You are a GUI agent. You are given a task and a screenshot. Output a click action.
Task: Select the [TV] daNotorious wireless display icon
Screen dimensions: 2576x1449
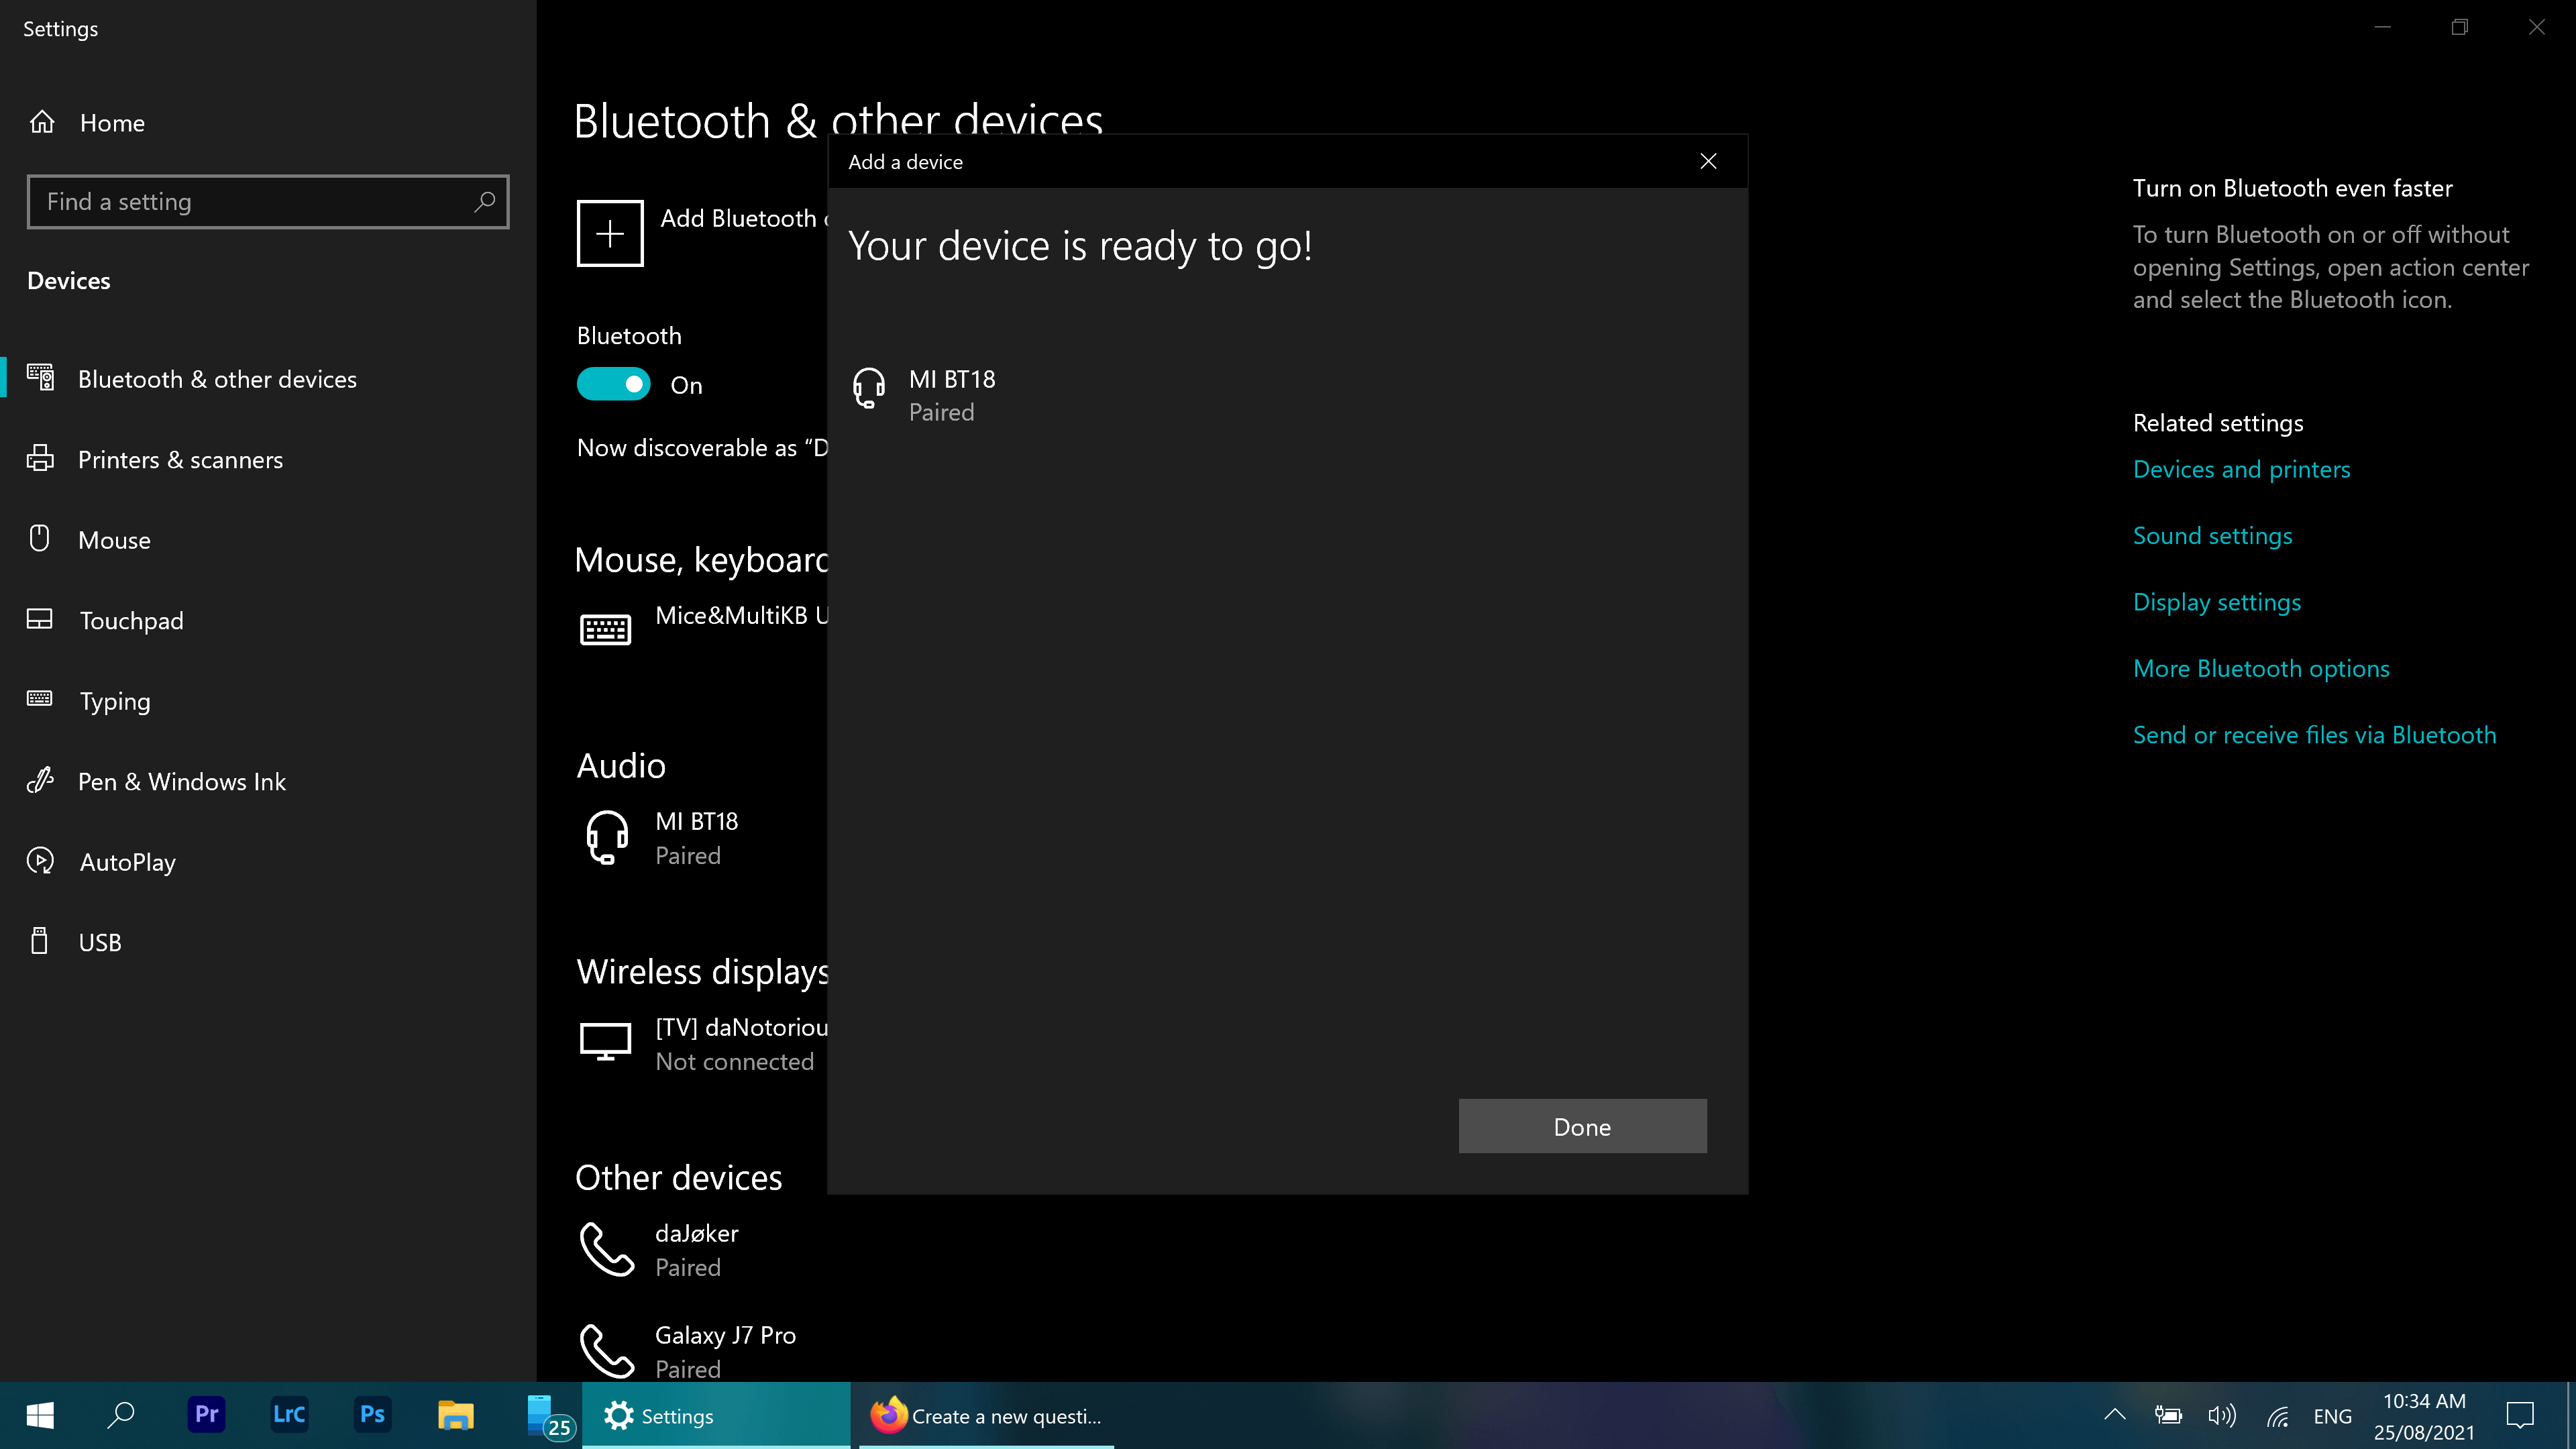pyautogui.click(x=605, y=1042)
